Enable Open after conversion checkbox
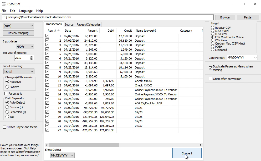Screen dimensions: 261x161 pos(211,79)
